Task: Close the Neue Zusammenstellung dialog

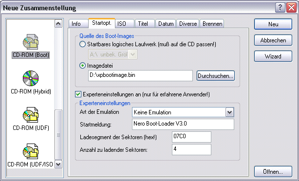Action: pyautogui.click(x=291, y=8)
